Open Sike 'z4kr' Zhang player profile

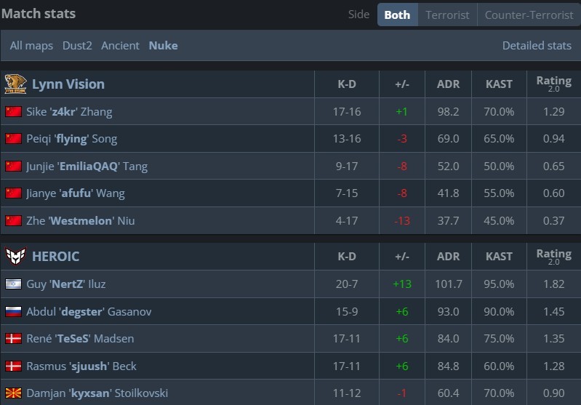tap(69, 112)
